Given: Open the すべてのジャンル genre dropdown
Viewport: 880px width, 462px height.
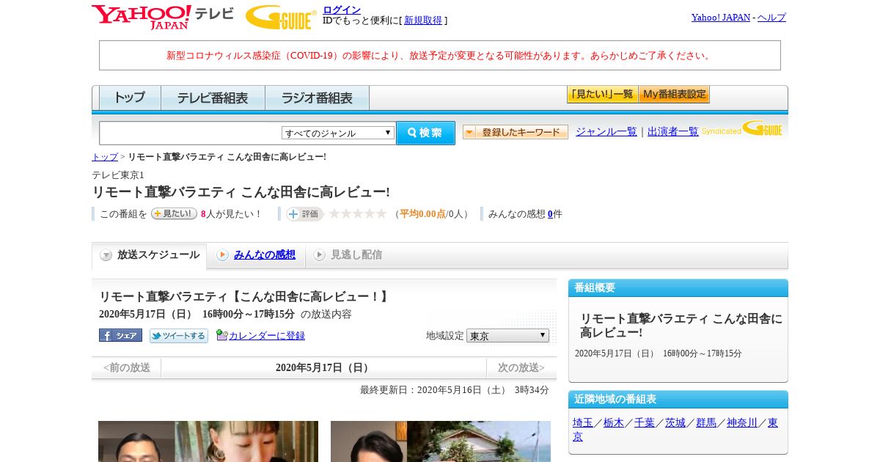Looking at the screenshot, I should [338, 133].
